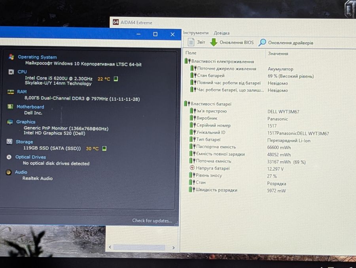Click the RAM module icon
This screenshot has width=356, height=268.
click(10, 91)
